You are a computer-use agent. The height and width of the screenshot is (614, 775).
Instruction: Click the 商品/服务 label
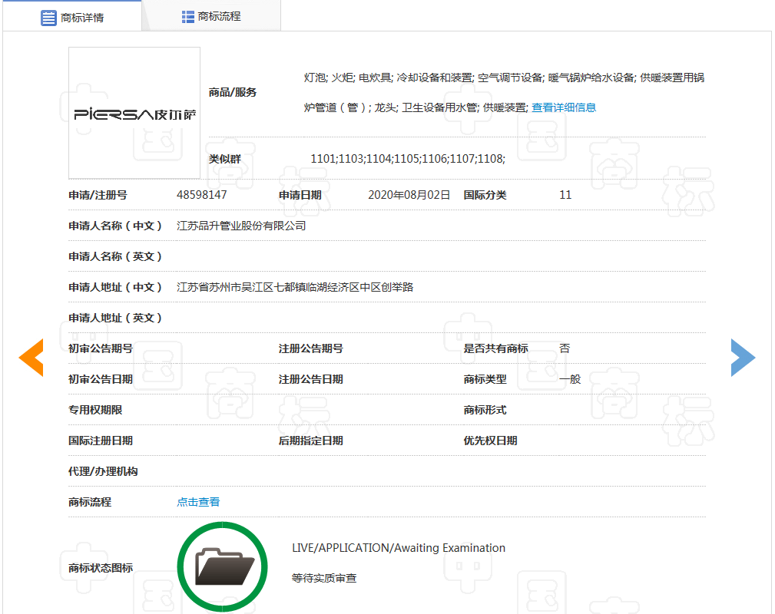tap(232, 92)
